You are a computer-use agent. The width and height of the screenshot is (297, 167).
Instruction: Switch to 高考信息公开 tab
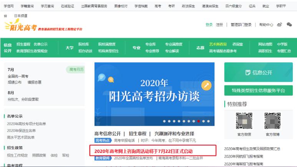[x=108, y=134]
